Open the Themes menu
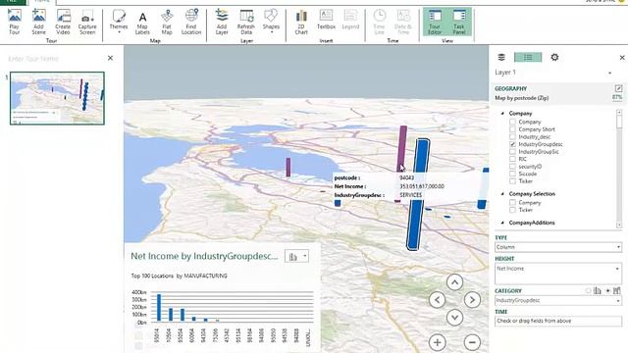The height and width of the screenshot is (353, 628). tap(119, 22)
